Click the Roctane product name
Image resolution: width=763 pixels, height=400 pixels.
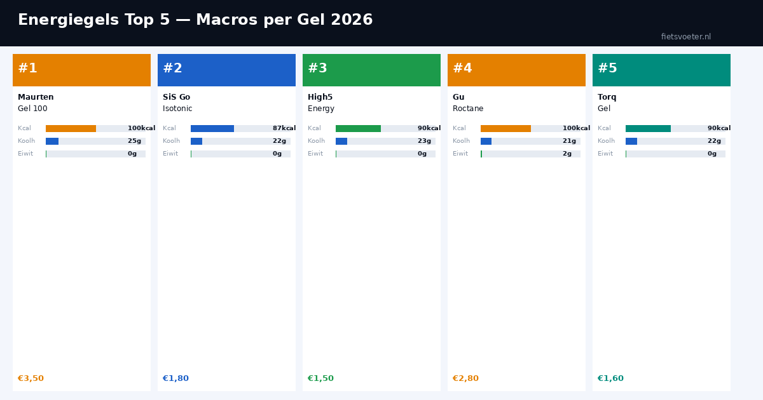pyautogui.click(x=468, y=109)
